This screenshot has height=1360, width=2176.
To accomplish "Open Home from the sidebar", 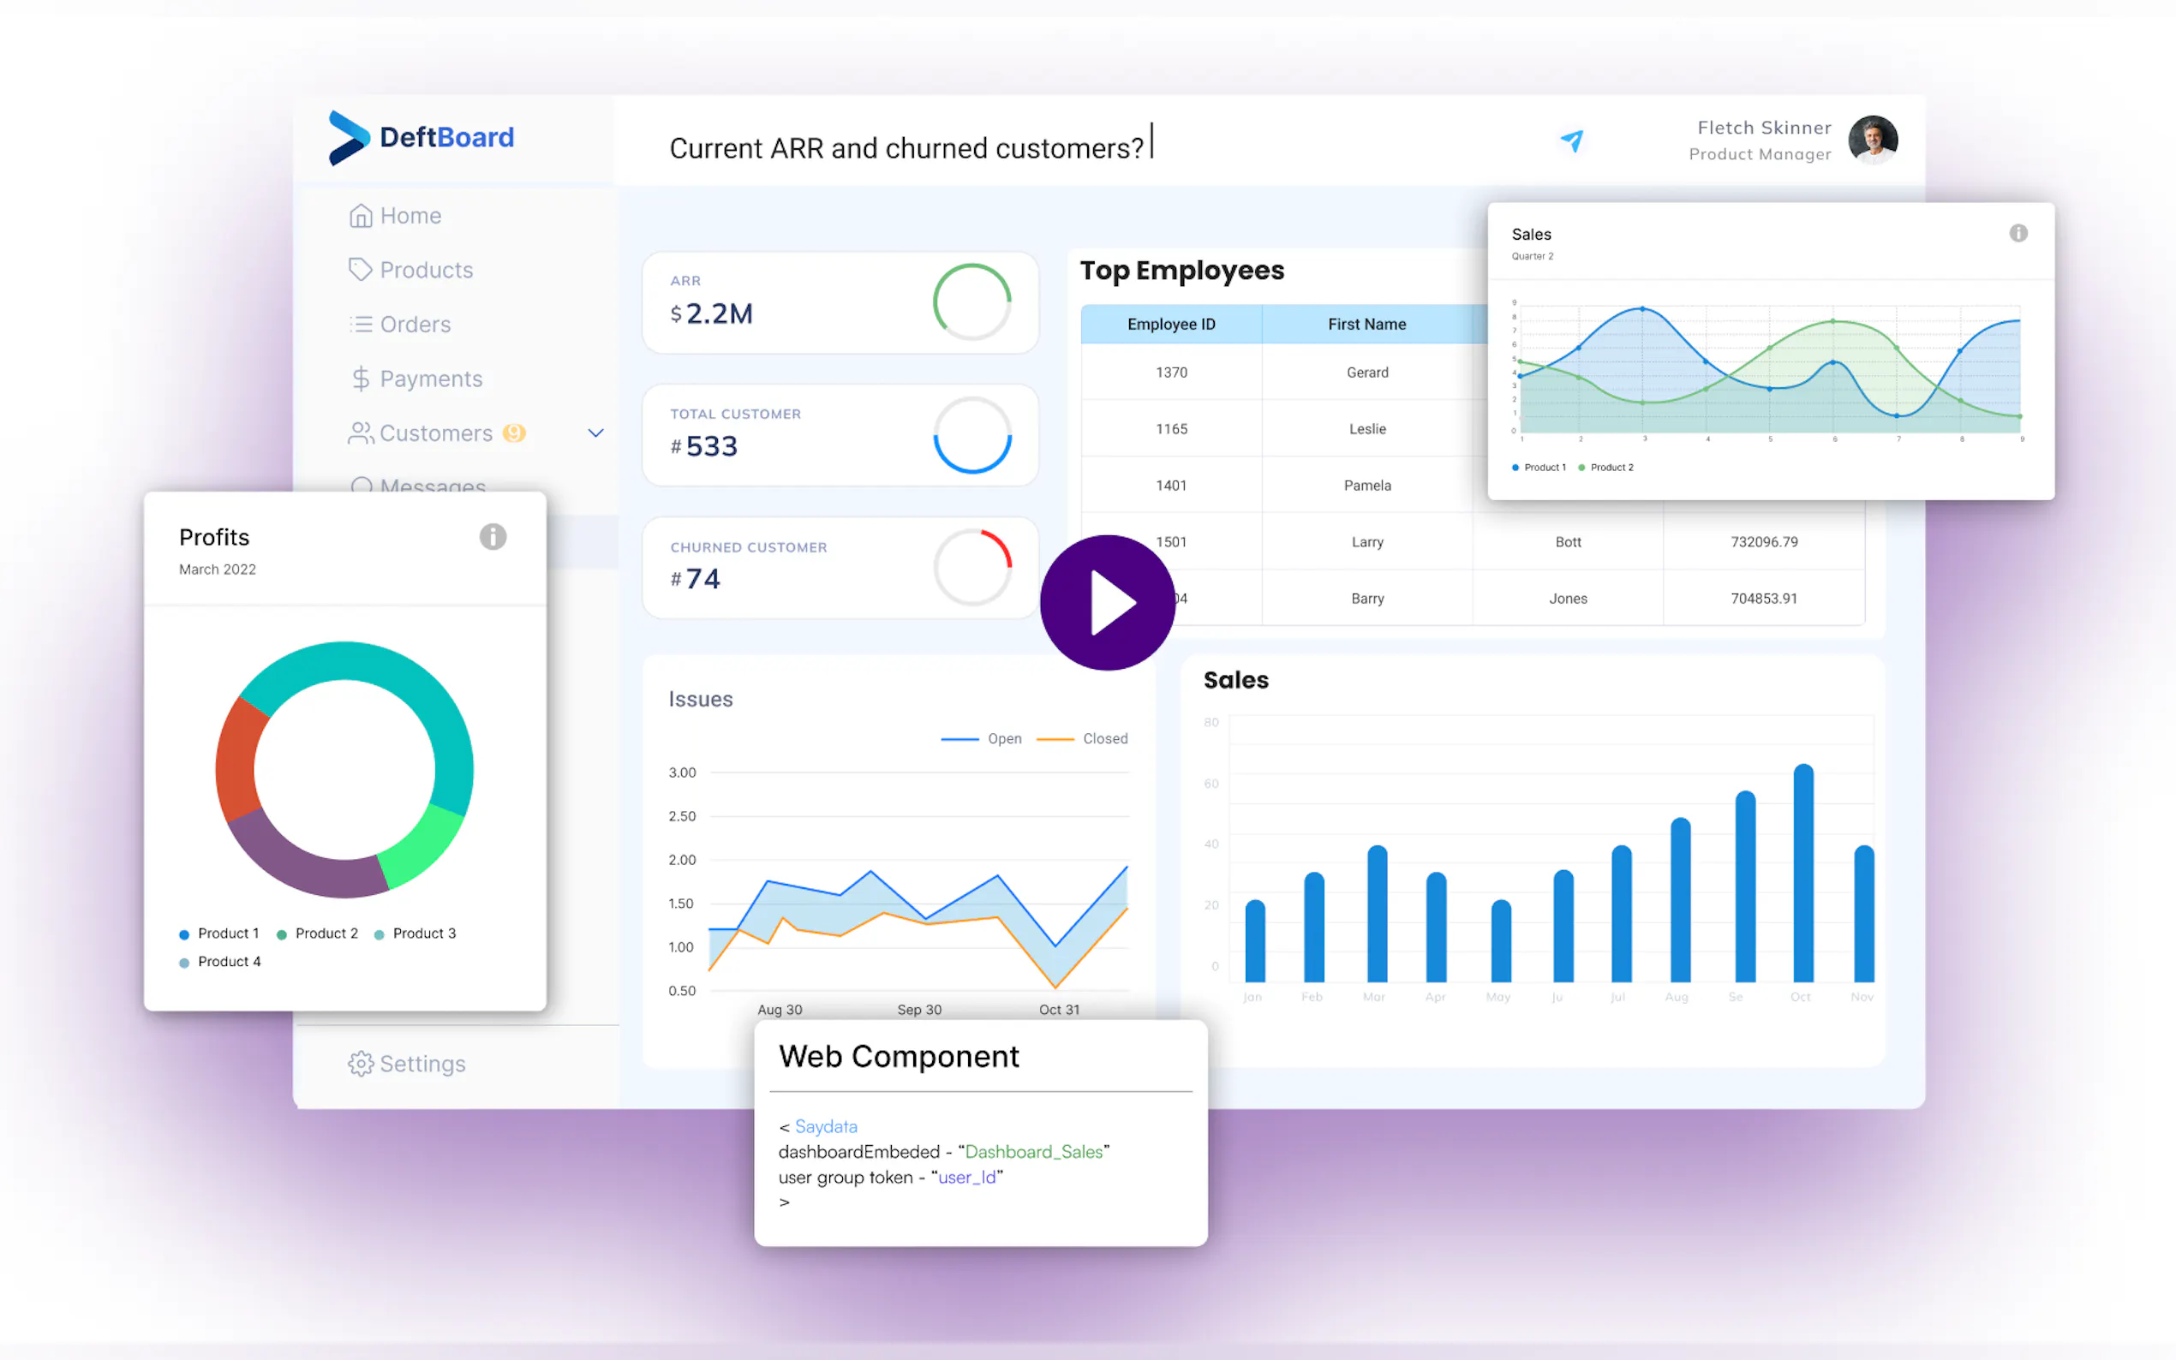I will tap(396, 216).
